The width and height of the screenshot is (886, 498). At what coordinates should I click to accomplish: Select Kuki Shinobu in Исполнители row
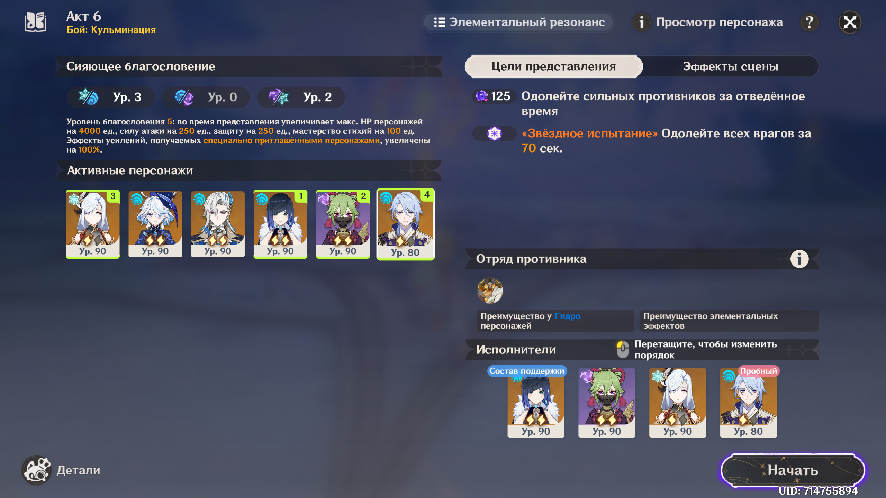pos(607,403)
